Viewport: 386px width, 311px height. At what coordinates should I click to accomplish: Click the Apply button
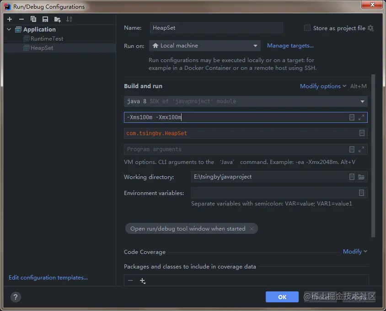point(359,297)
